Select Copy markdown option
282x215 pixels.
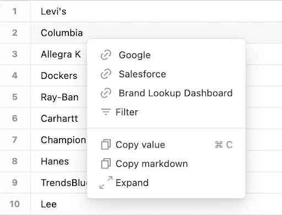tap(166, 163)
